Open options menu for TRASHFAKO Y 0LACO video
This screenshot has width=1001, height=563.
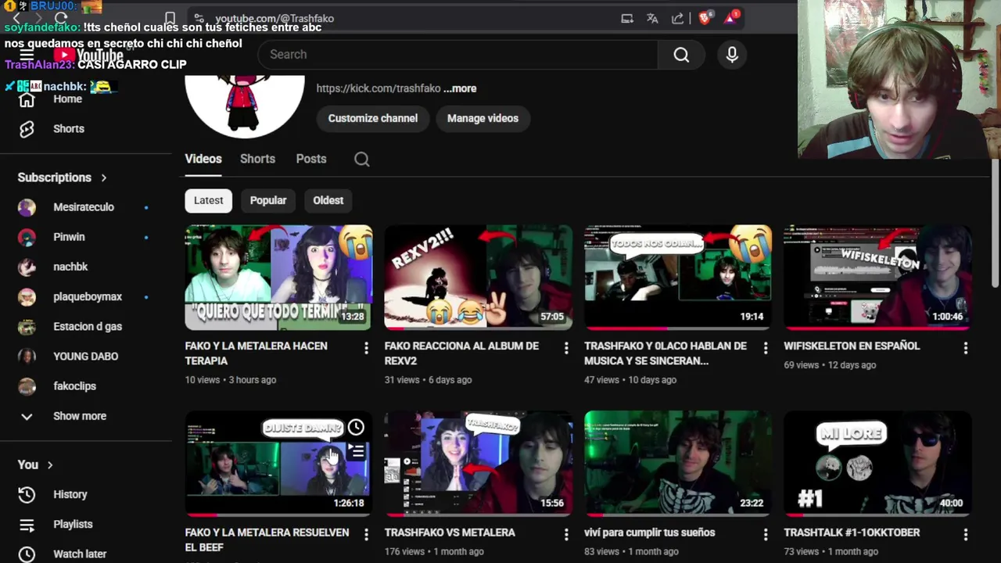[x=766, y=348]
